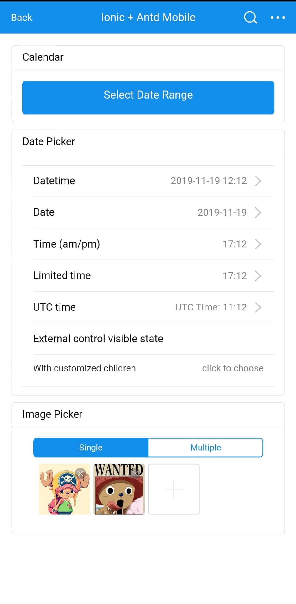Add a new image with plus box

[x=174, y=489]
